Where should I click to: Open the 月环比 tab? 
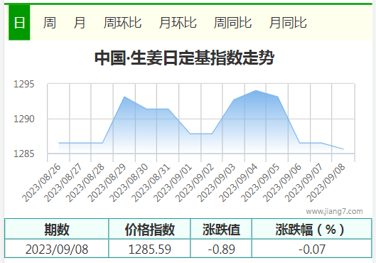(x=178, y=23)
